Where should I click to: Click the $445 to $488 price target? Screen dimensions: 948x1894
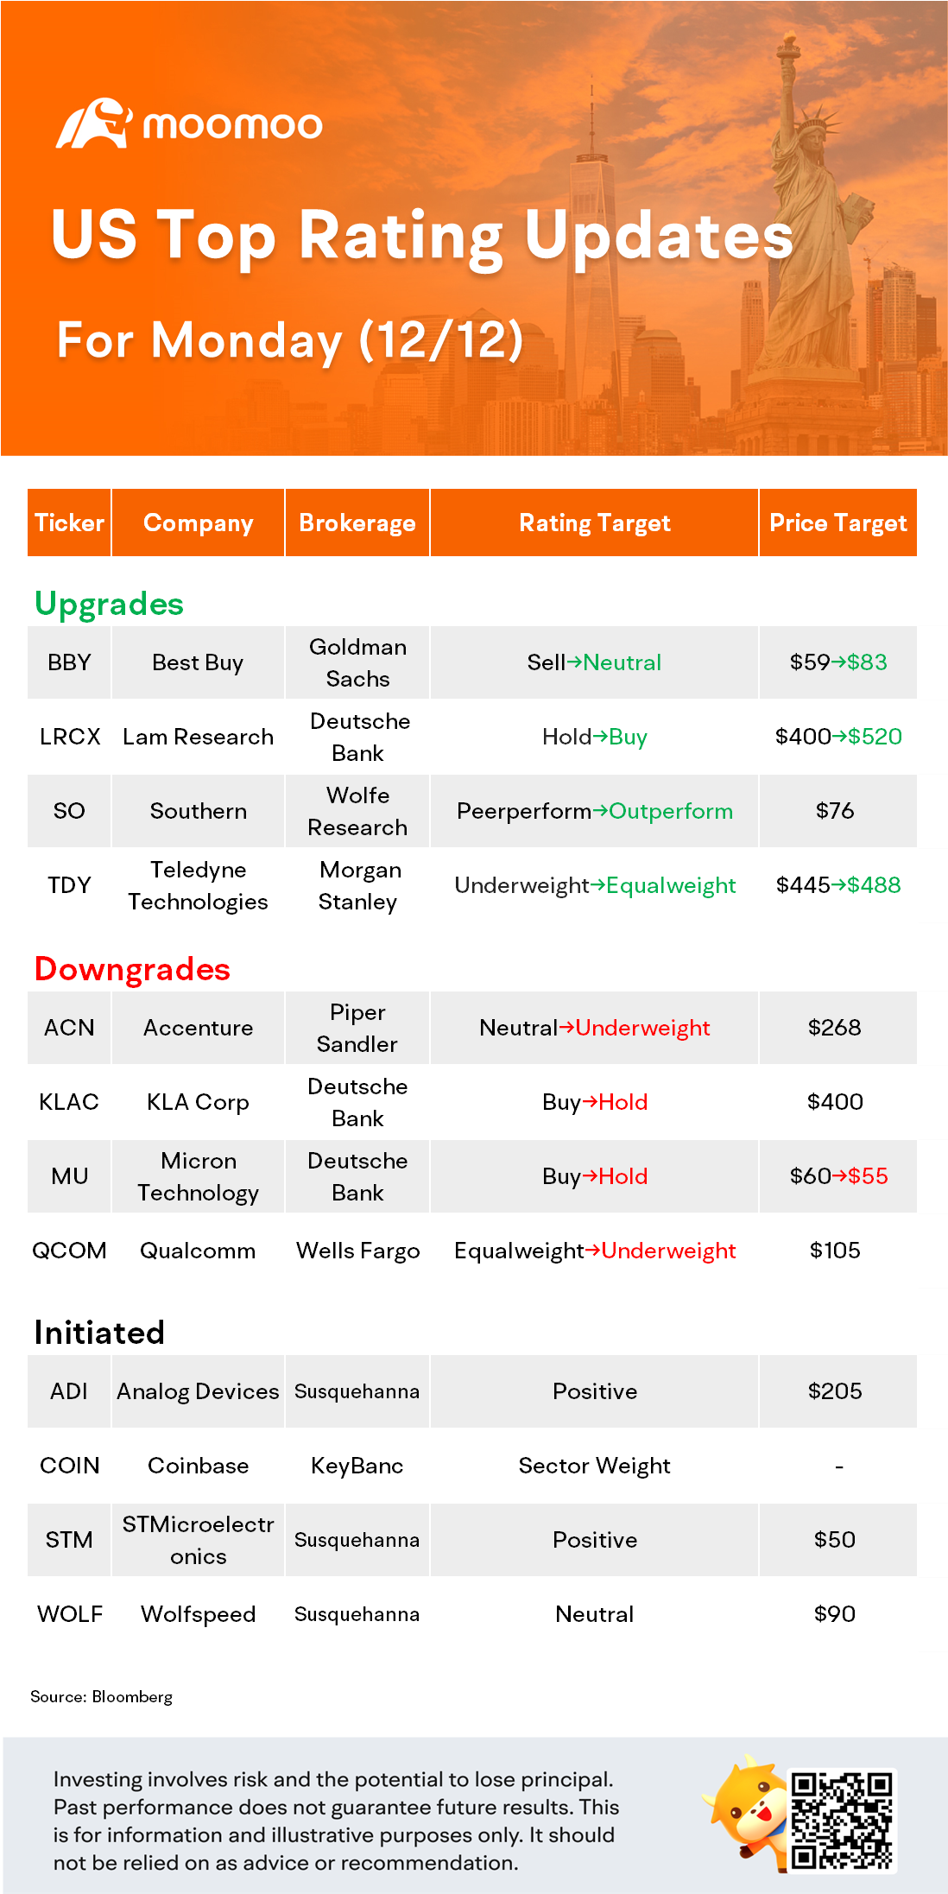837,885
